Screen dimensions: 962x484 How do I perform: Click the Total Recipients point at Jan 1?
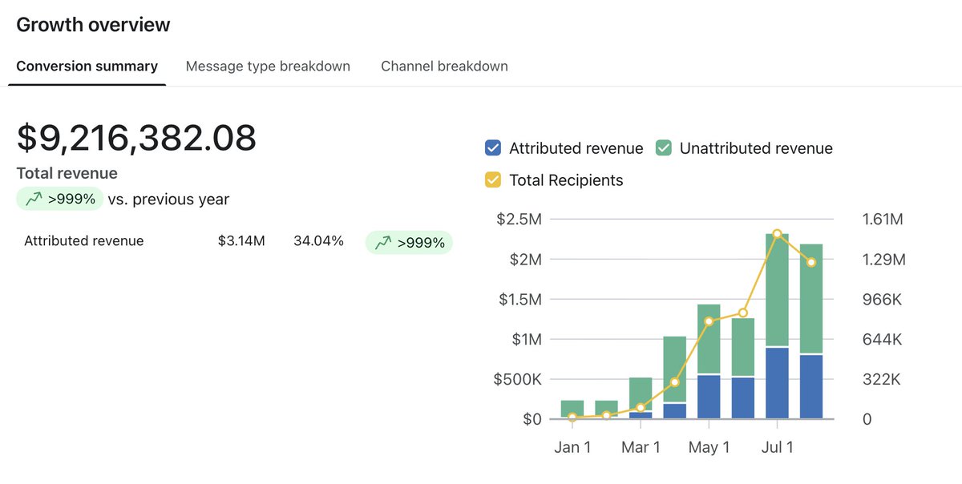tap(572, 417)
